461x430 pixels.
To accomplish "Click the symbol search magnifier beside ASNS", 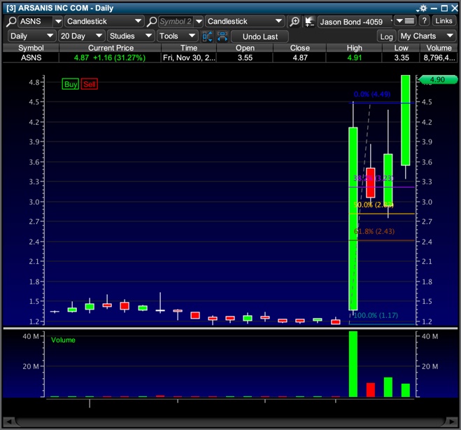I will click(11, 22).
